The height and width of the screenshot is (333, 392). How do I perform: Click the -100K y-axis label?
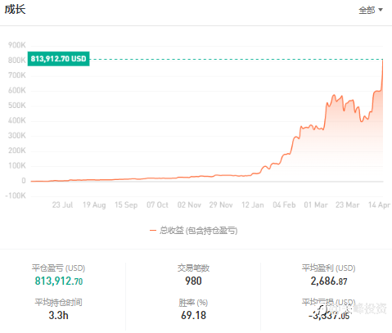point(16,196)
